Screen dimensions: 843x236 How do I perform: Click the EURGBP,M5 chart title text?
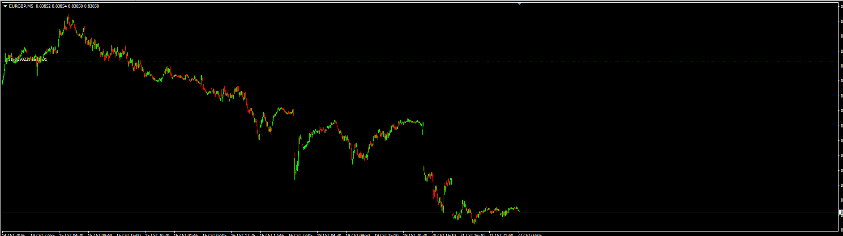coord(21,6)
